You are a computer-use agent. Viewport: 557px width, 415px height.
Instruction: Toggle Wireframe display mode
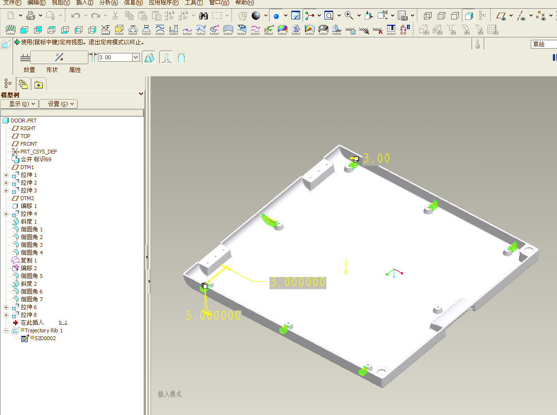click(428, 15)
